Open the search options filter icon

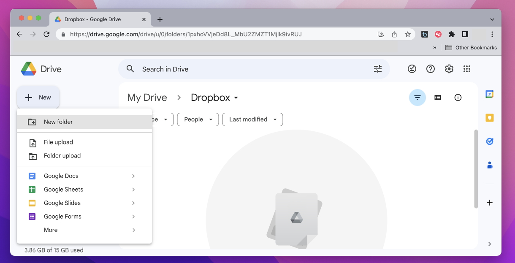(x=377, y=69)
